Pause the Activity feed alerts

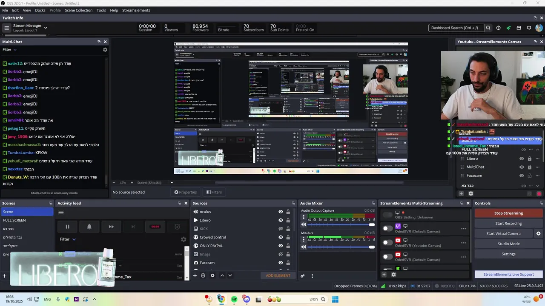[x=67, y=227]
